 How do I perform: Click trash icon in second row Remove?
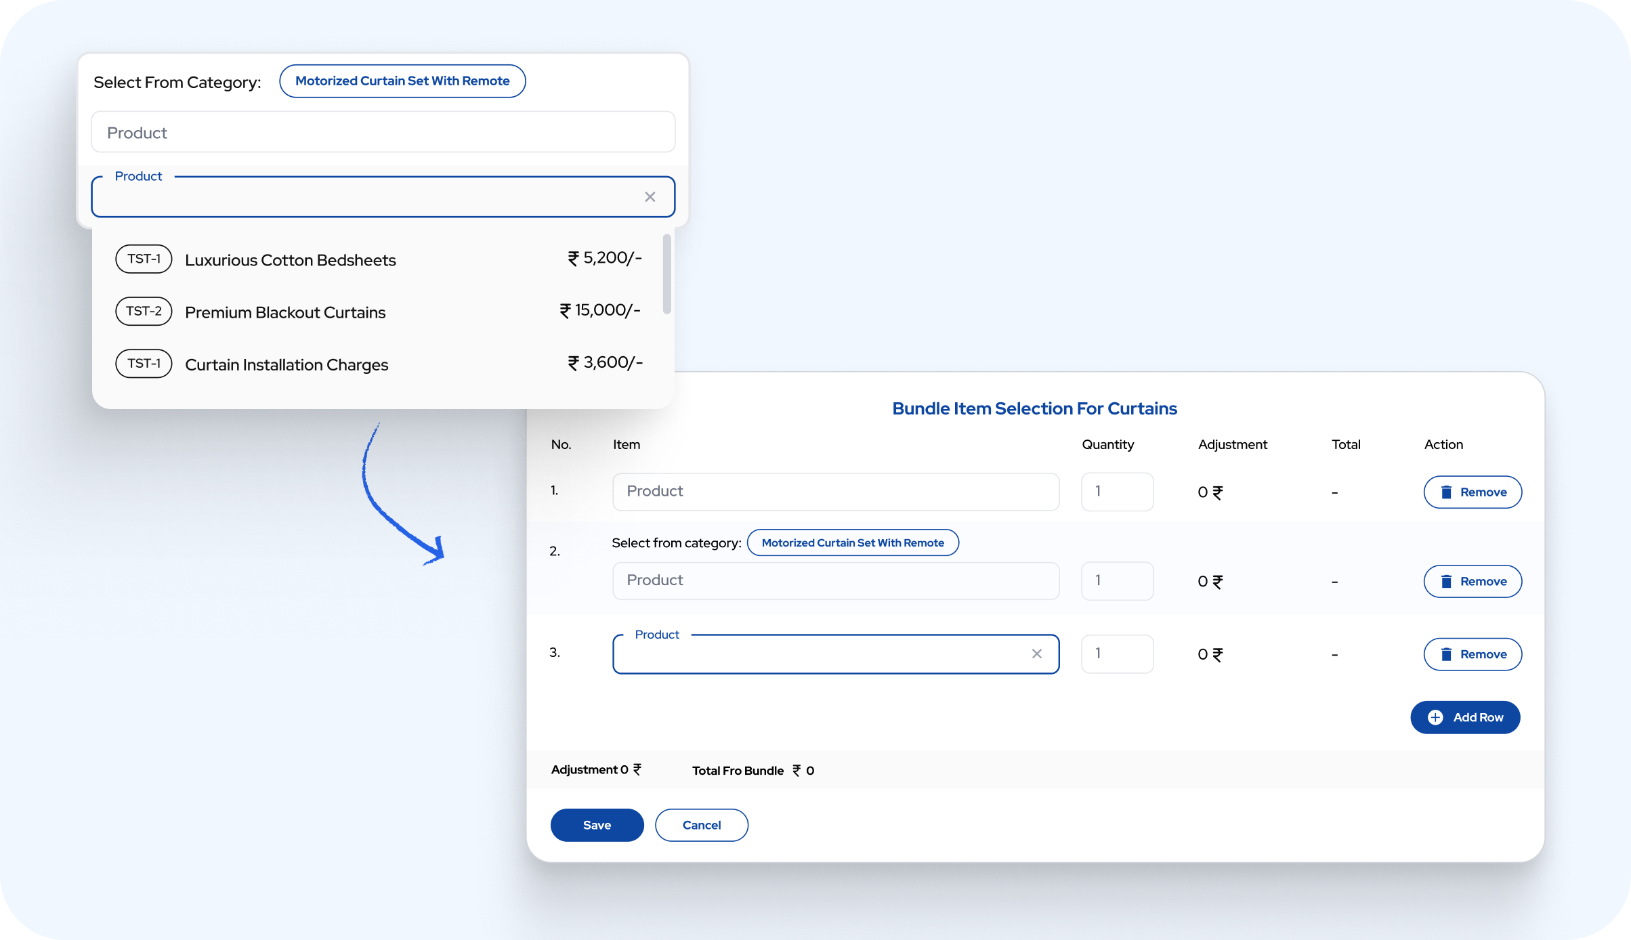click(x=1446, y=582)
